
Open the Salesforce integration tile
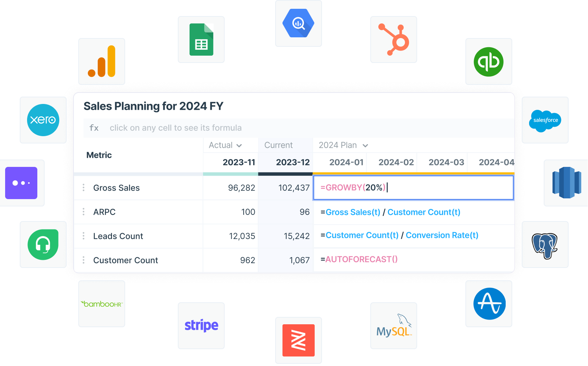(545, 120)
